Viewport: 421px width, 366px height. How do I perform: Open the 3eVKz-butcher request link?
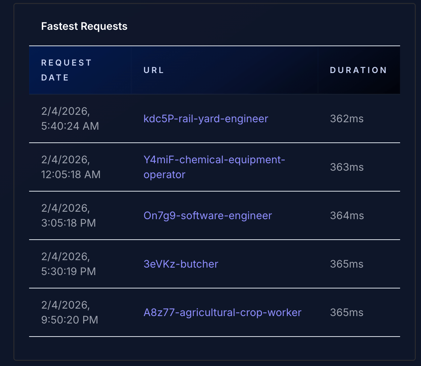point(181,264)
